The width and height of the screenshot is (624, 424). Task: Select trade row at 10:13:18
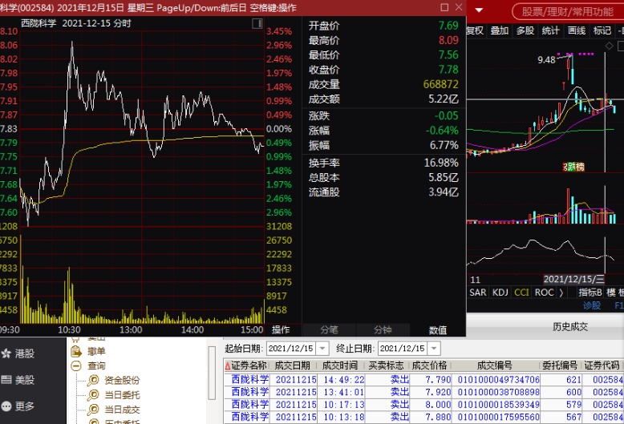pyautogui.click(x=423, y=417)
